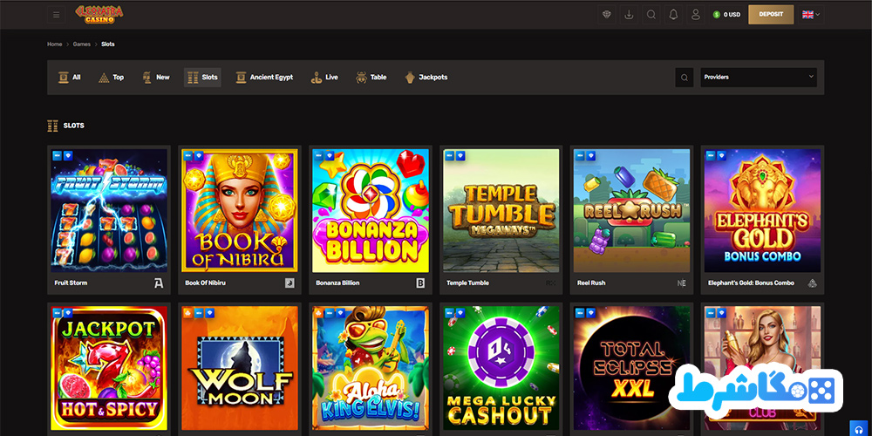Click the green dollar balance icon
The height and width of the screenshot is (436, 872).
717,15
